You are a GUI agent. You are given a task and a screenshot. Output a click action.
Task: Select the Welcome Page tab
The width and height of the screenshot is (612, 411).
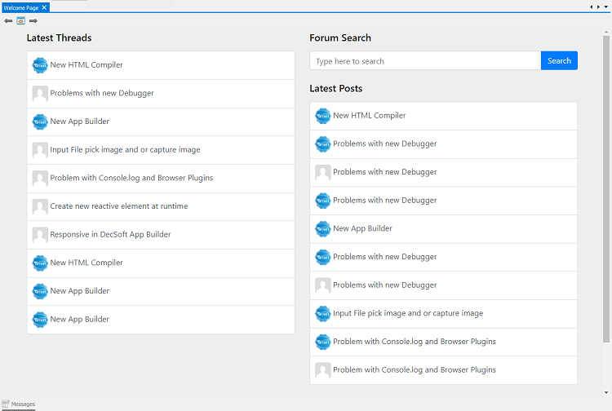(x=21, y=7)
